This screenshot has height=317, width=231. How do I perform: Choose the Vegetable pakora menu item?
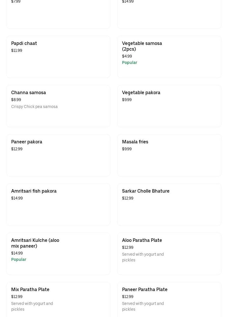[x=141, y=93]
